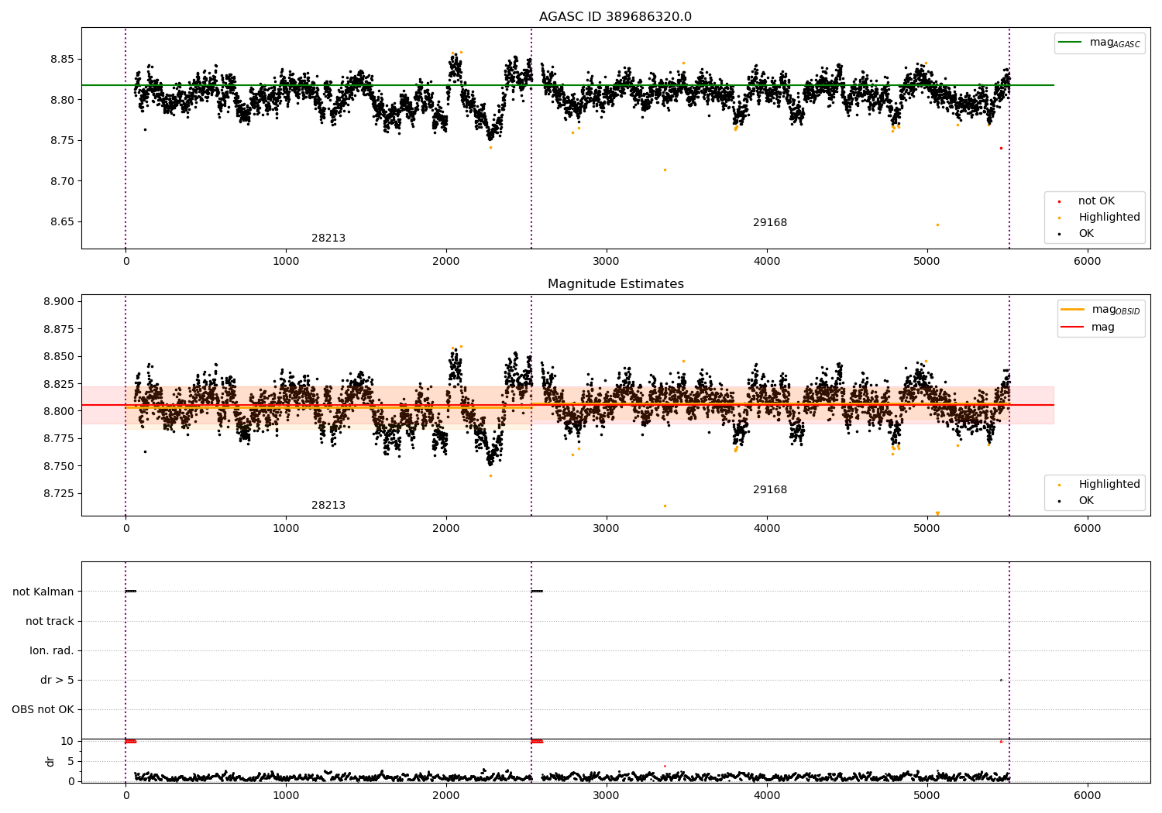Click y-axis tick 8.875 in Magnitude Estimates plot

59,329
